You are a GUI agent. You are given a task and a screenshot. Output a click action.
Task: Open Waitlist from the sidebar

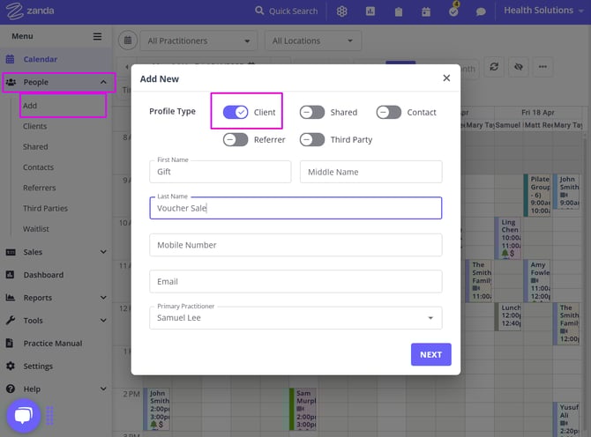[36, 229]
